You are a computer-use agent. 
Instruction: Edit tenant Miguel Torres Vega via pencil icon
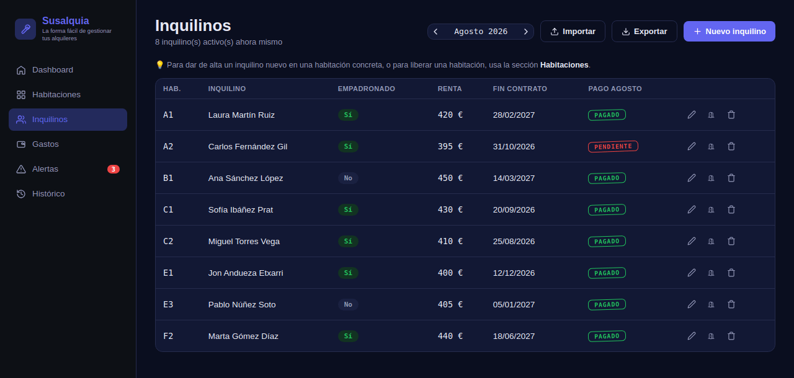(x=692, y=241)
